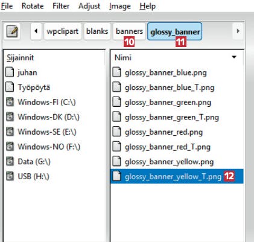Go to the banners folder
Screen dimensions: 254x242
[x=129, y=31]
